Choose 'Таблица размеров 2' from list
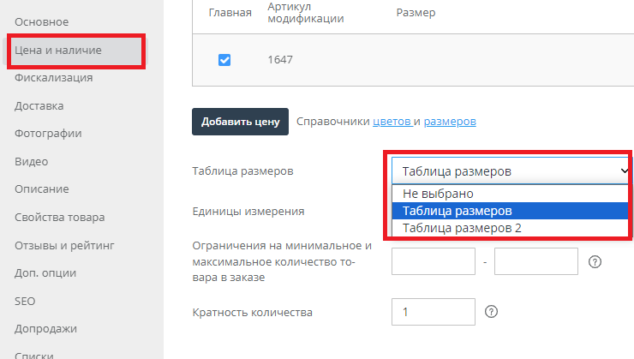This screenshot has width=634, height=359. [x=461, y=228]
